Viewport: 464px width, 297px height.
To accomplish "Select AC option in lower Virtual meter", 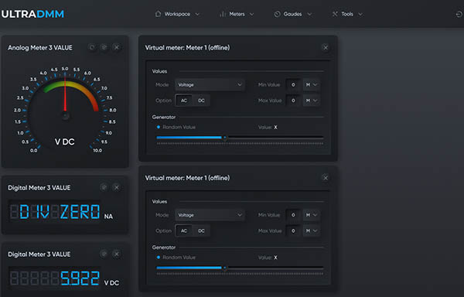I will pos(184,230).
